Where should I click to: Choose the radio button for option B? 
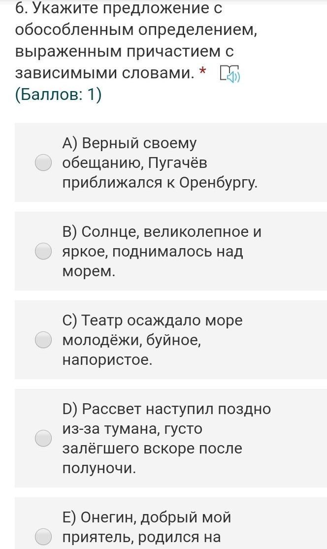coord(43,252)
